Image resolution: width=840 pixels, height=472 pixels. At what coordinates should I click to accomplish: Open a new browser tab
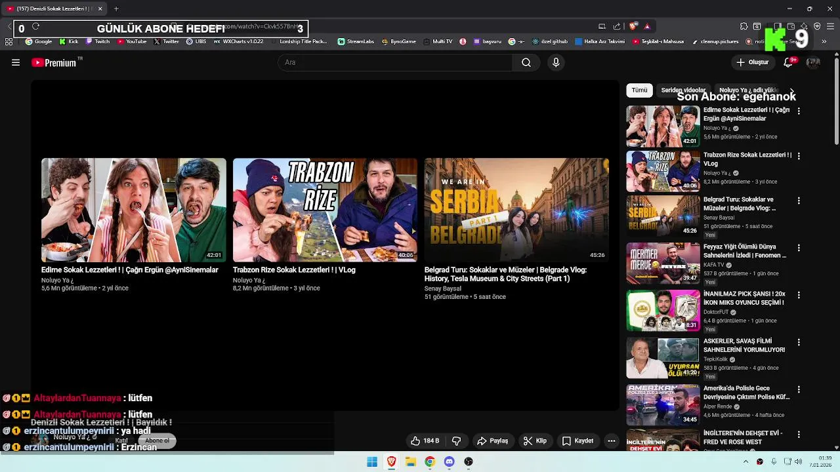tap(116, 9)
